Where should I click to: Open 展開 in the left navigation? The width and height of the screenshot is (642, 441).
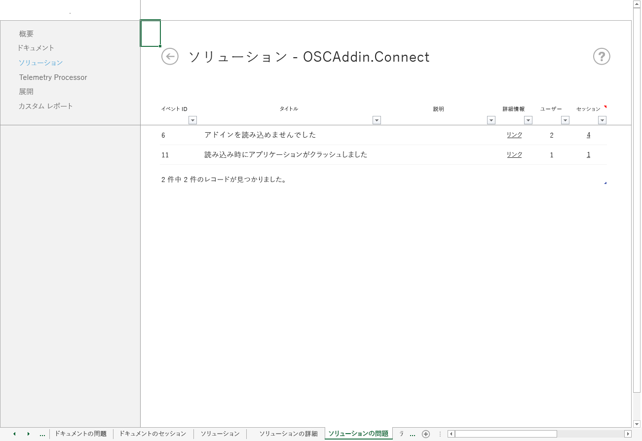tap(26, 92)
